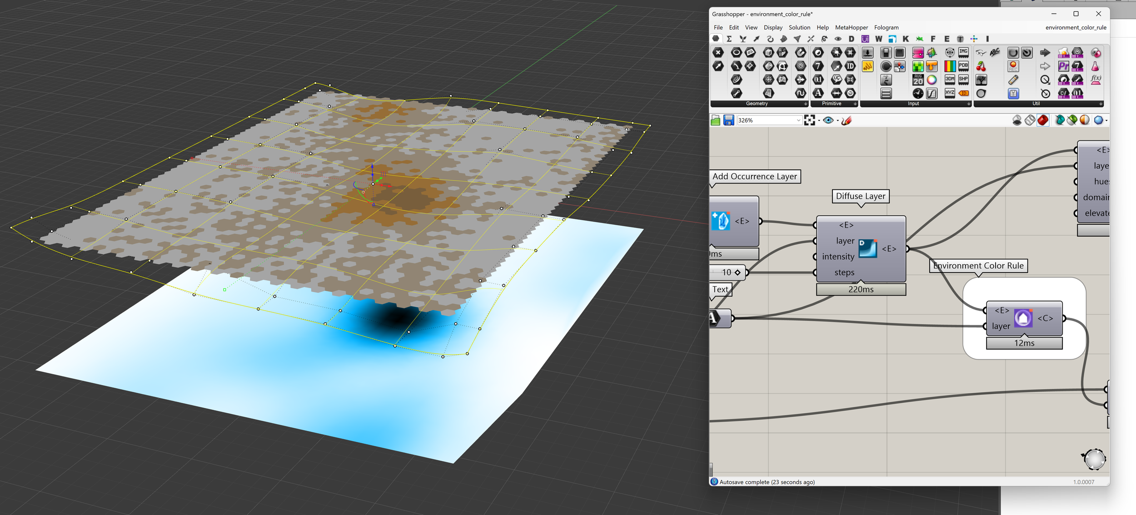Expand the Geometry panel components
1136x515 pixels.
(806, 104)
